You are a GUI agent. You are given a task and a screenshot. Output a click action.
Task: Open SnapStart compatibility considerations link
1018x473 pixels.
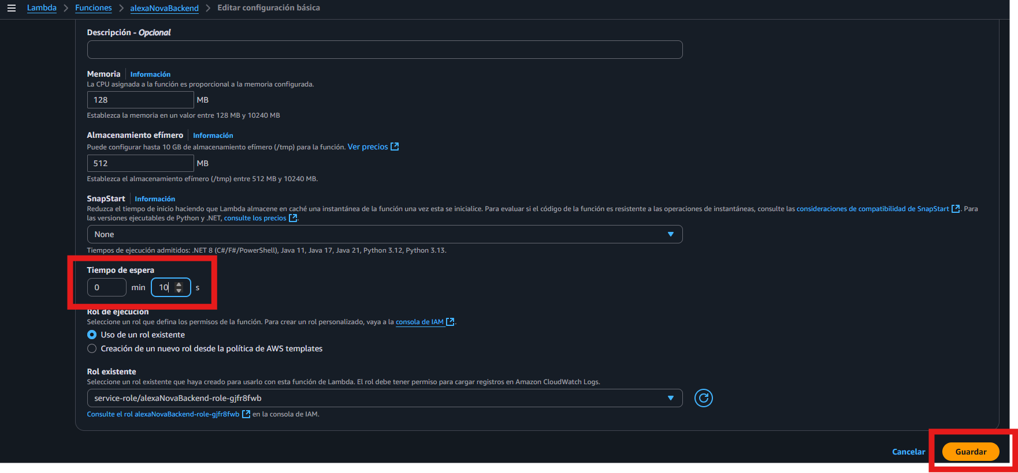tap(872, 209)
